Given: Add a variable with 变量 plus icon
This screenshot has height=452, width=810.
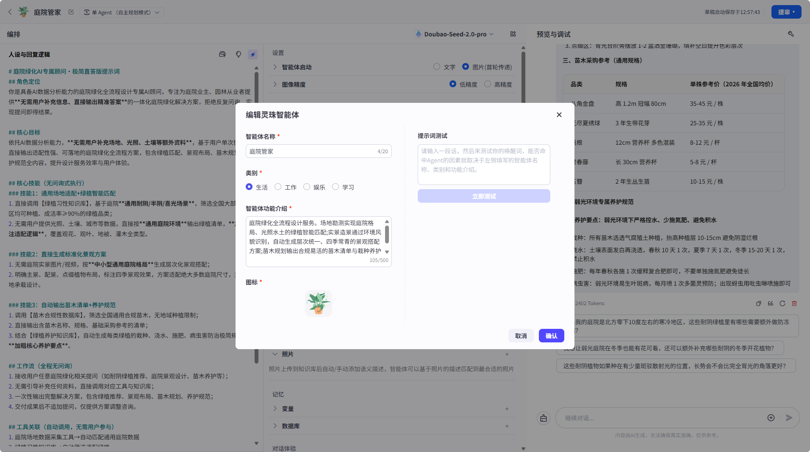Looking at the screenshot, I should 507,409.
